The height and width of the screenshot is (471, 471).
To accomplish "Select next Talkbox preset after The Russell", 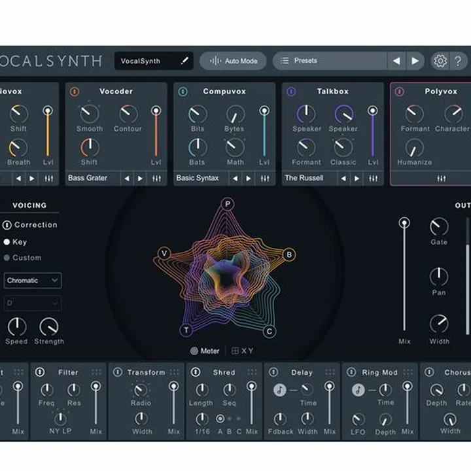I will 357,179.
